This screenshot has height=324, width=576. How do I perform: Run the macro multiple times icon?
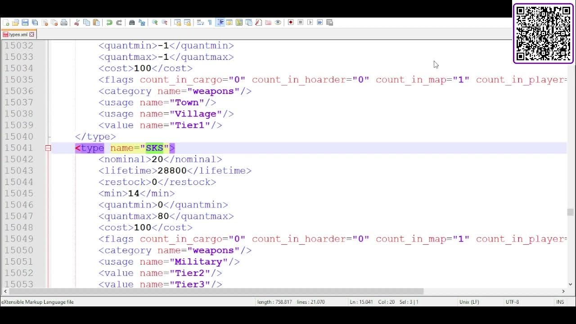click(320, 22)
